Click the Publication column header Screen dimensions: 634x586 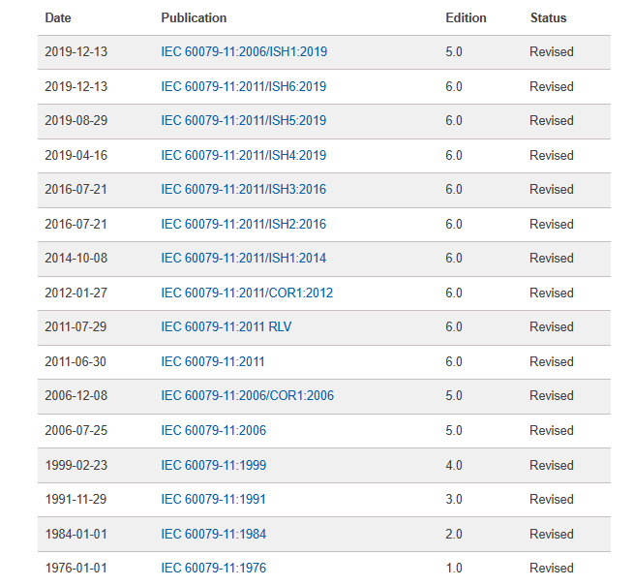click(x=194, y=18)
